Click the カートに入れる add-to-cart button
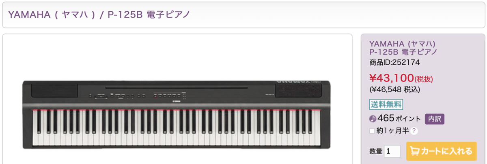This screenshot has height=164, width=487. coord(441,151)
